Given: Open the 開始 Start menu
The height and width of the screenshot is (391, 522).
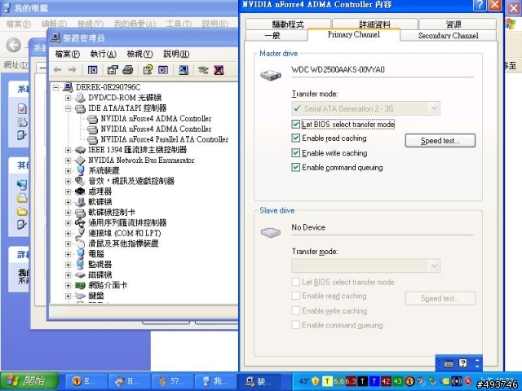Looking at the screenshot, I should pos(30,381).
